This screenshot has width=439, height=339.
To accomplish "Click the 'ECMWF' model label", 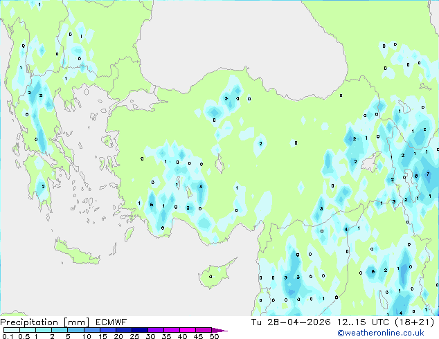I will click(x=111, y=322).
